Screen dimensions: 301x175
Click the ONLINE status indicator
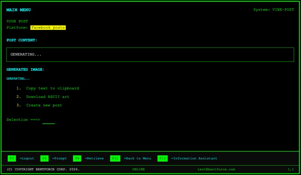(139, 169)
